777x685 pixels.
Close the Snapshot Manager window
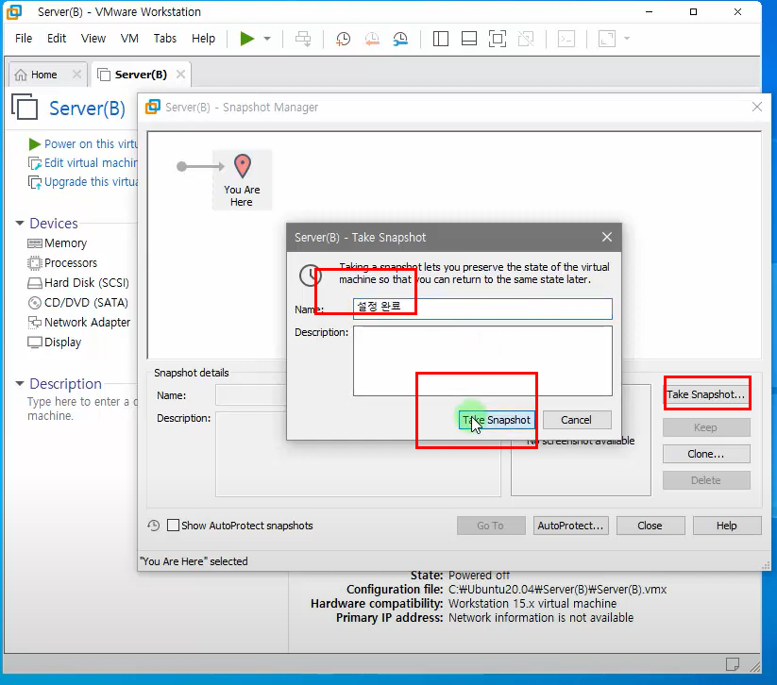tap(756, 107)
